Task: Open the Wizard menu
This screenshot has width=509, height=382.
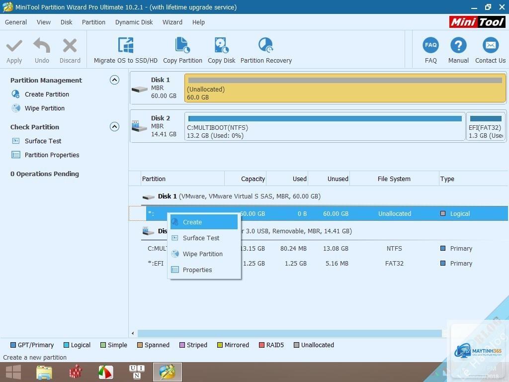Action: click(172, 22)
